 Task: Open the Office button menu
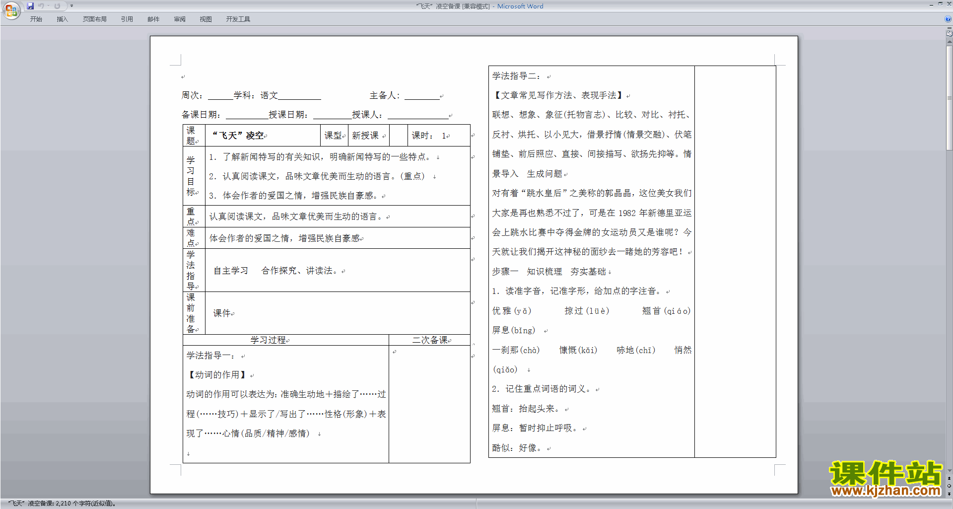point(11,10)
